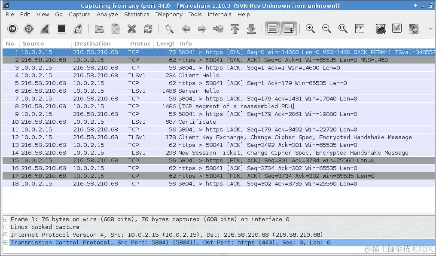
Task: Open the Help menu
Action: point(244,14)
